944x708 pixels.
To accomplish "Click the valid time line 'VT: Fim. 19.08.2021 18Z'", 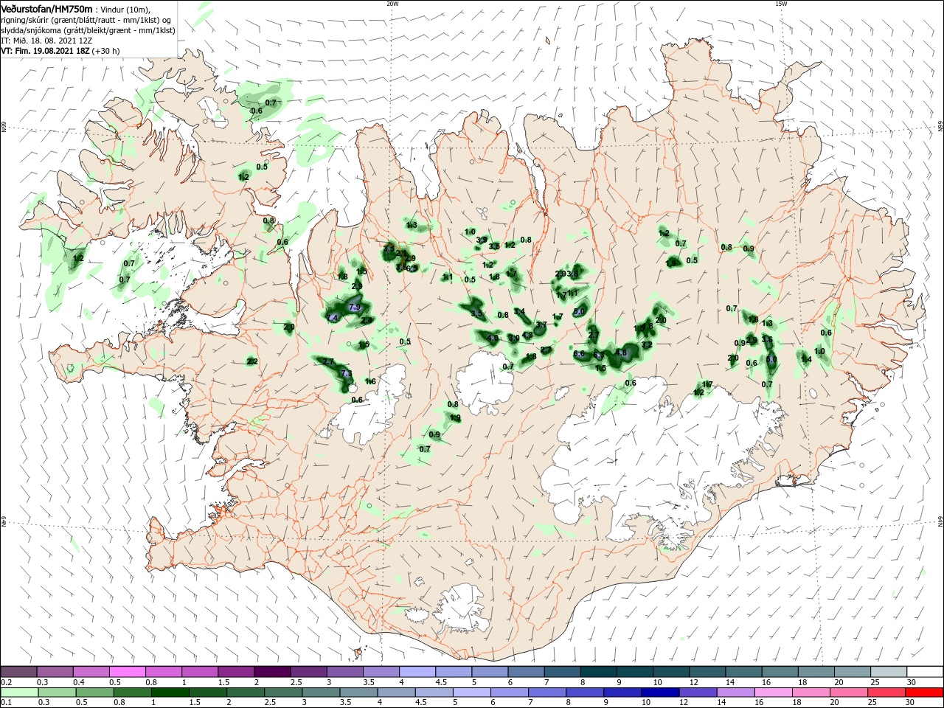I will (46, 51).
